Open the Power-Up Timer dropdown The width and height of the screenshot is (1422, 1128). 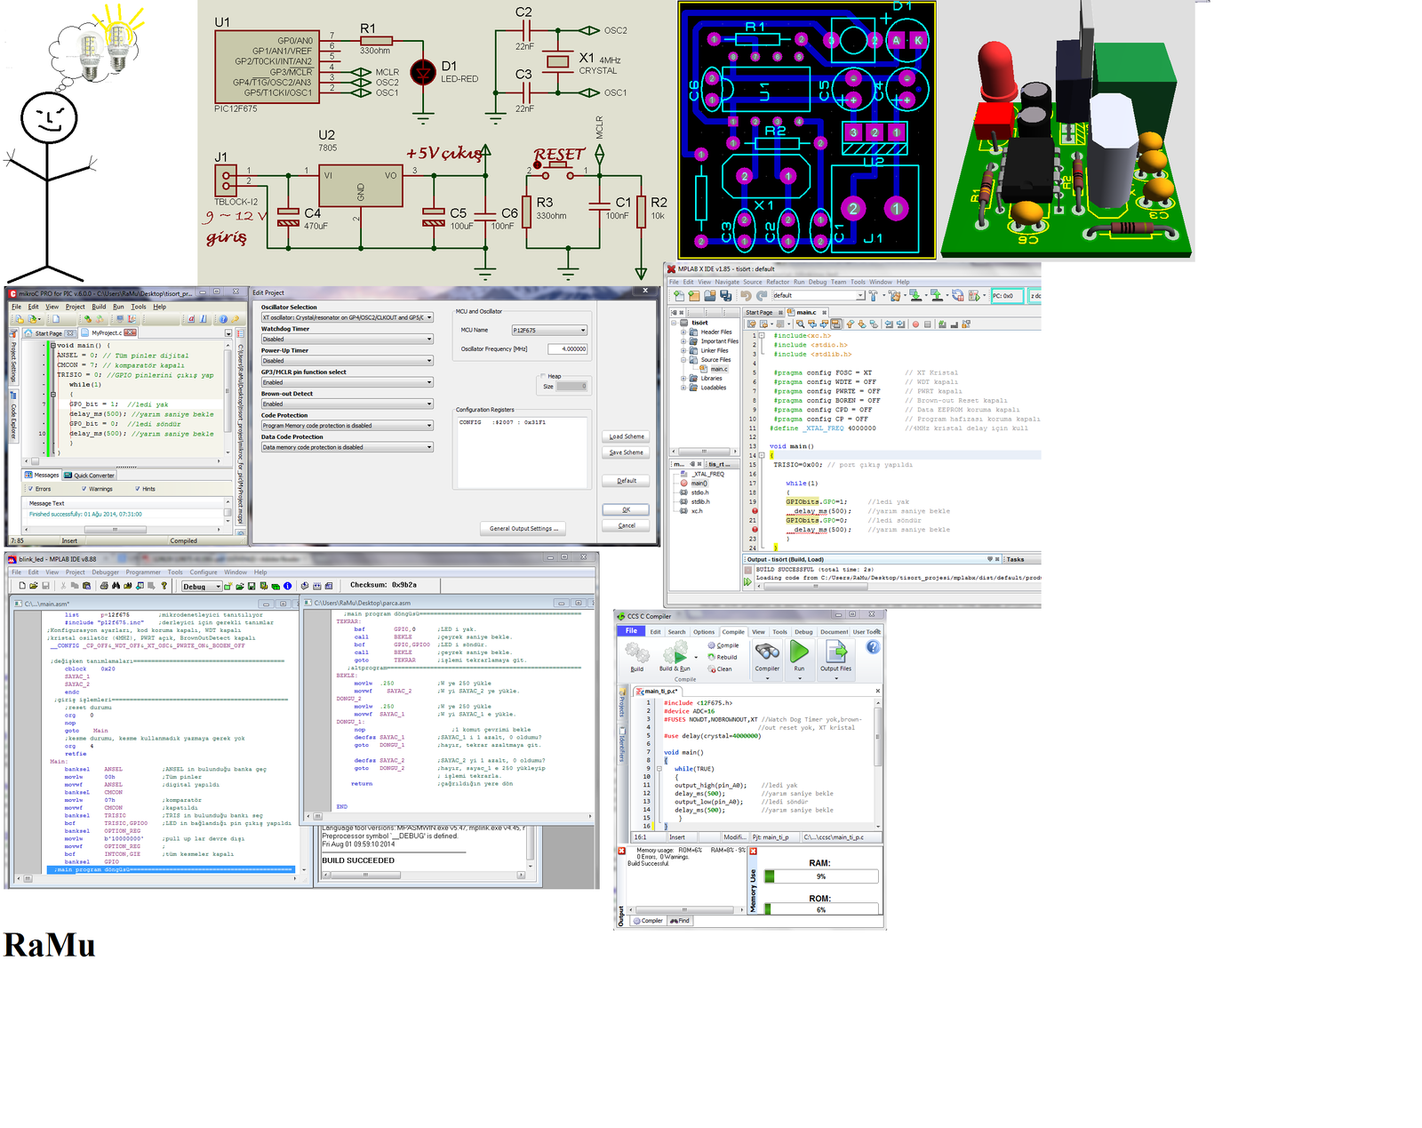(347, 361)
